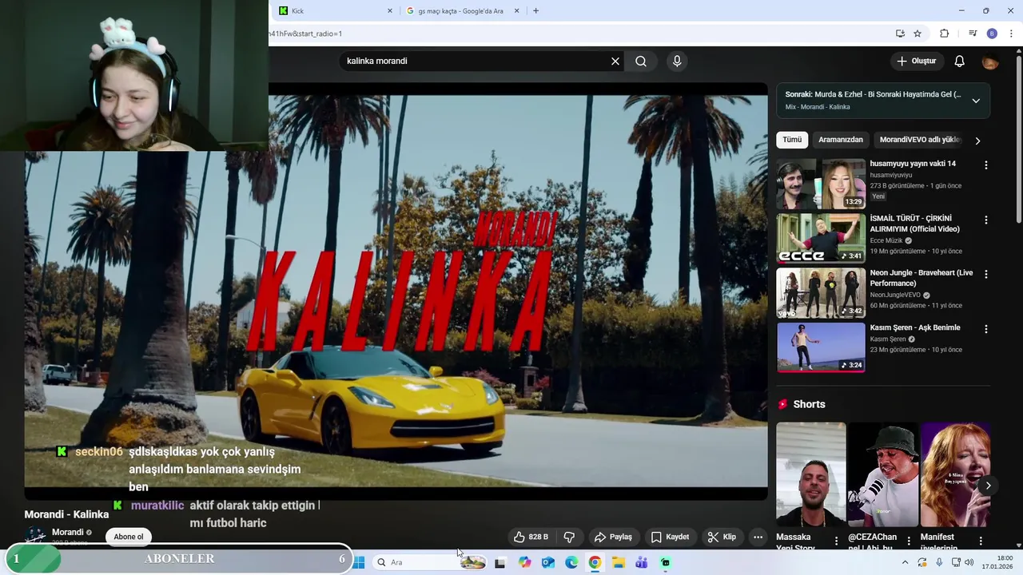The width and height of the screenshot is (1023, 575).
Task: Create a clip with the Klip button
Action: [722, 537]
